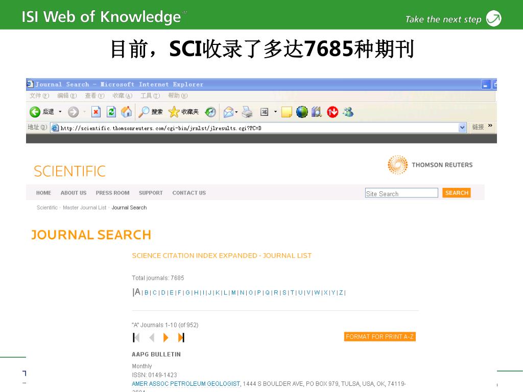Click the Print icon in toolbar
Screen dimensions: 523x392
[x=247, y=112]
